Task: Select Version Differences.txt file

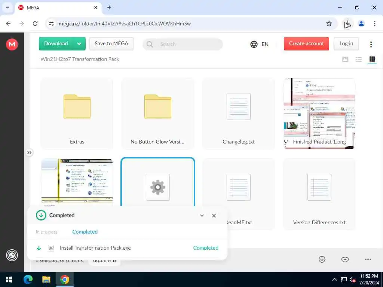Action: pos(319,194)
